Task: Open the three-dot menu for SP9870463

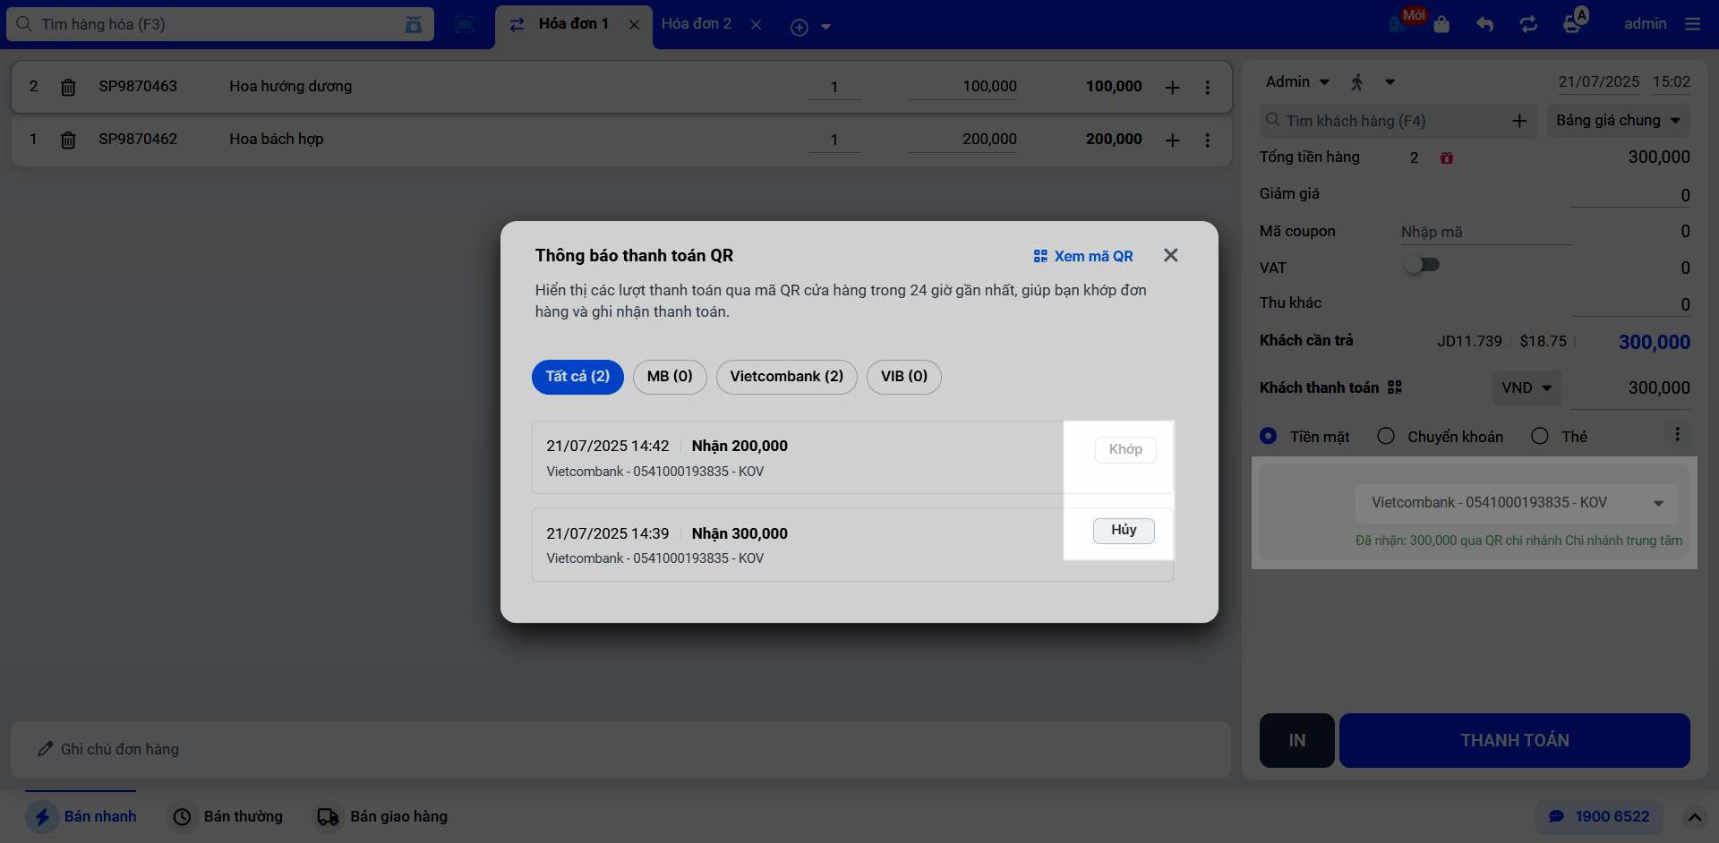Action: click(x=1207, y=87)
